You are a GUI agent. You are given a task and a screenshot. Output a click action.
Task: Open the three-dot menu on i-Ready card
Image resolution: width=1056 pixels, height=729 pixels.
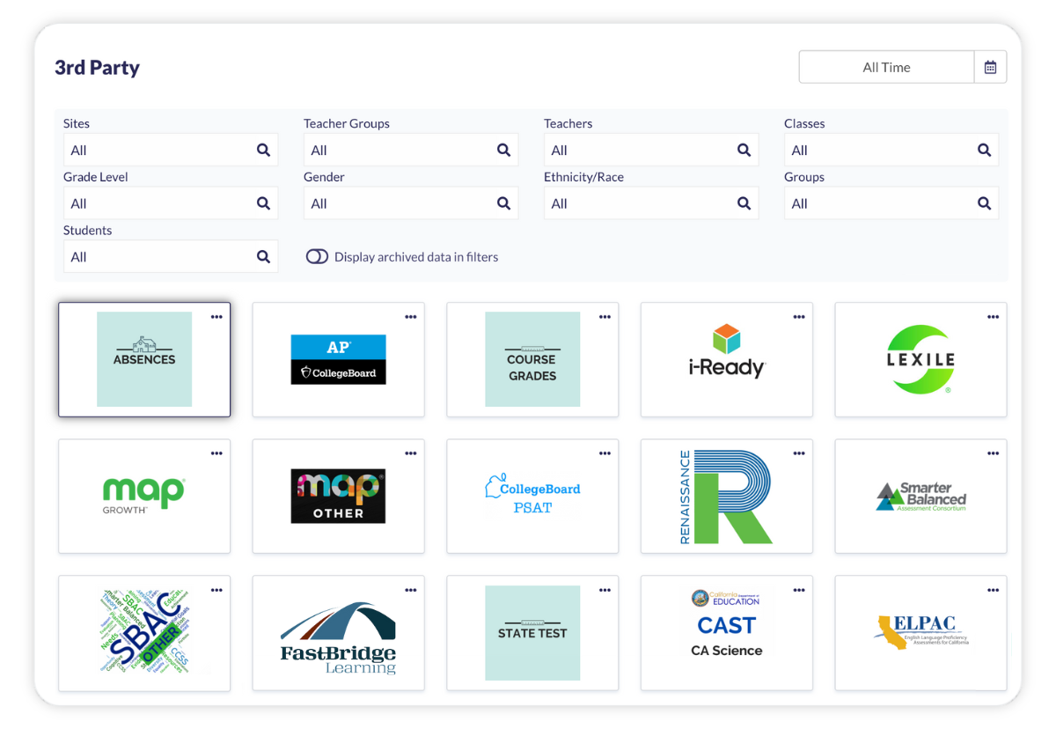coord(799,317)
